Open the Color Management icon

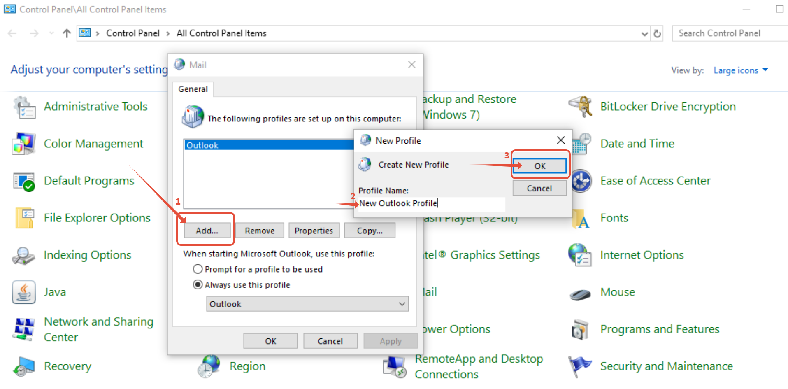click(24, 144)
